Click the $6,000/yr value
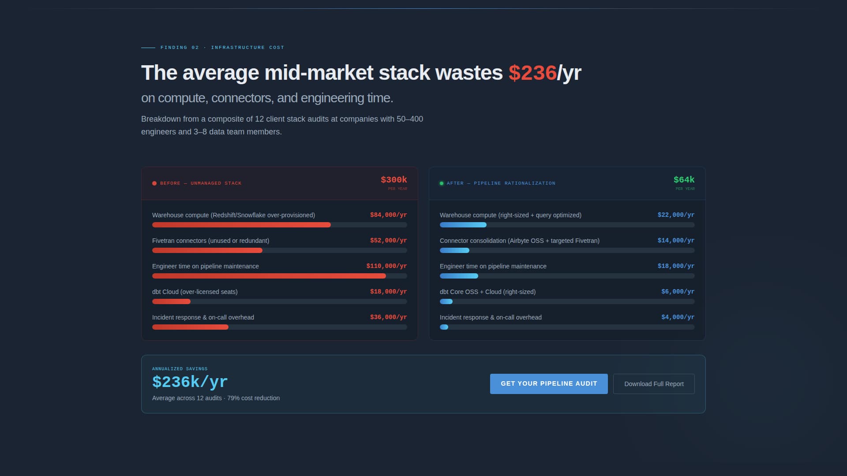 coord(678,292)
